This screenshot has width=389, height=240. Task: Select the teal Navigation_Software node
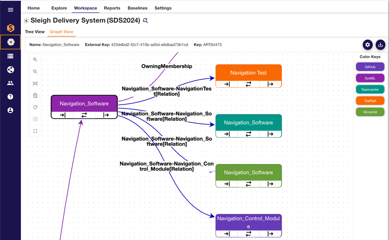[x=248, y=122]
